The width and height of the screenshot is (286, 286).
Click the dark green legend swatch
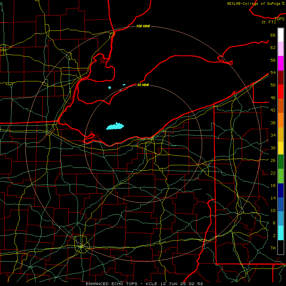point(281,162)
